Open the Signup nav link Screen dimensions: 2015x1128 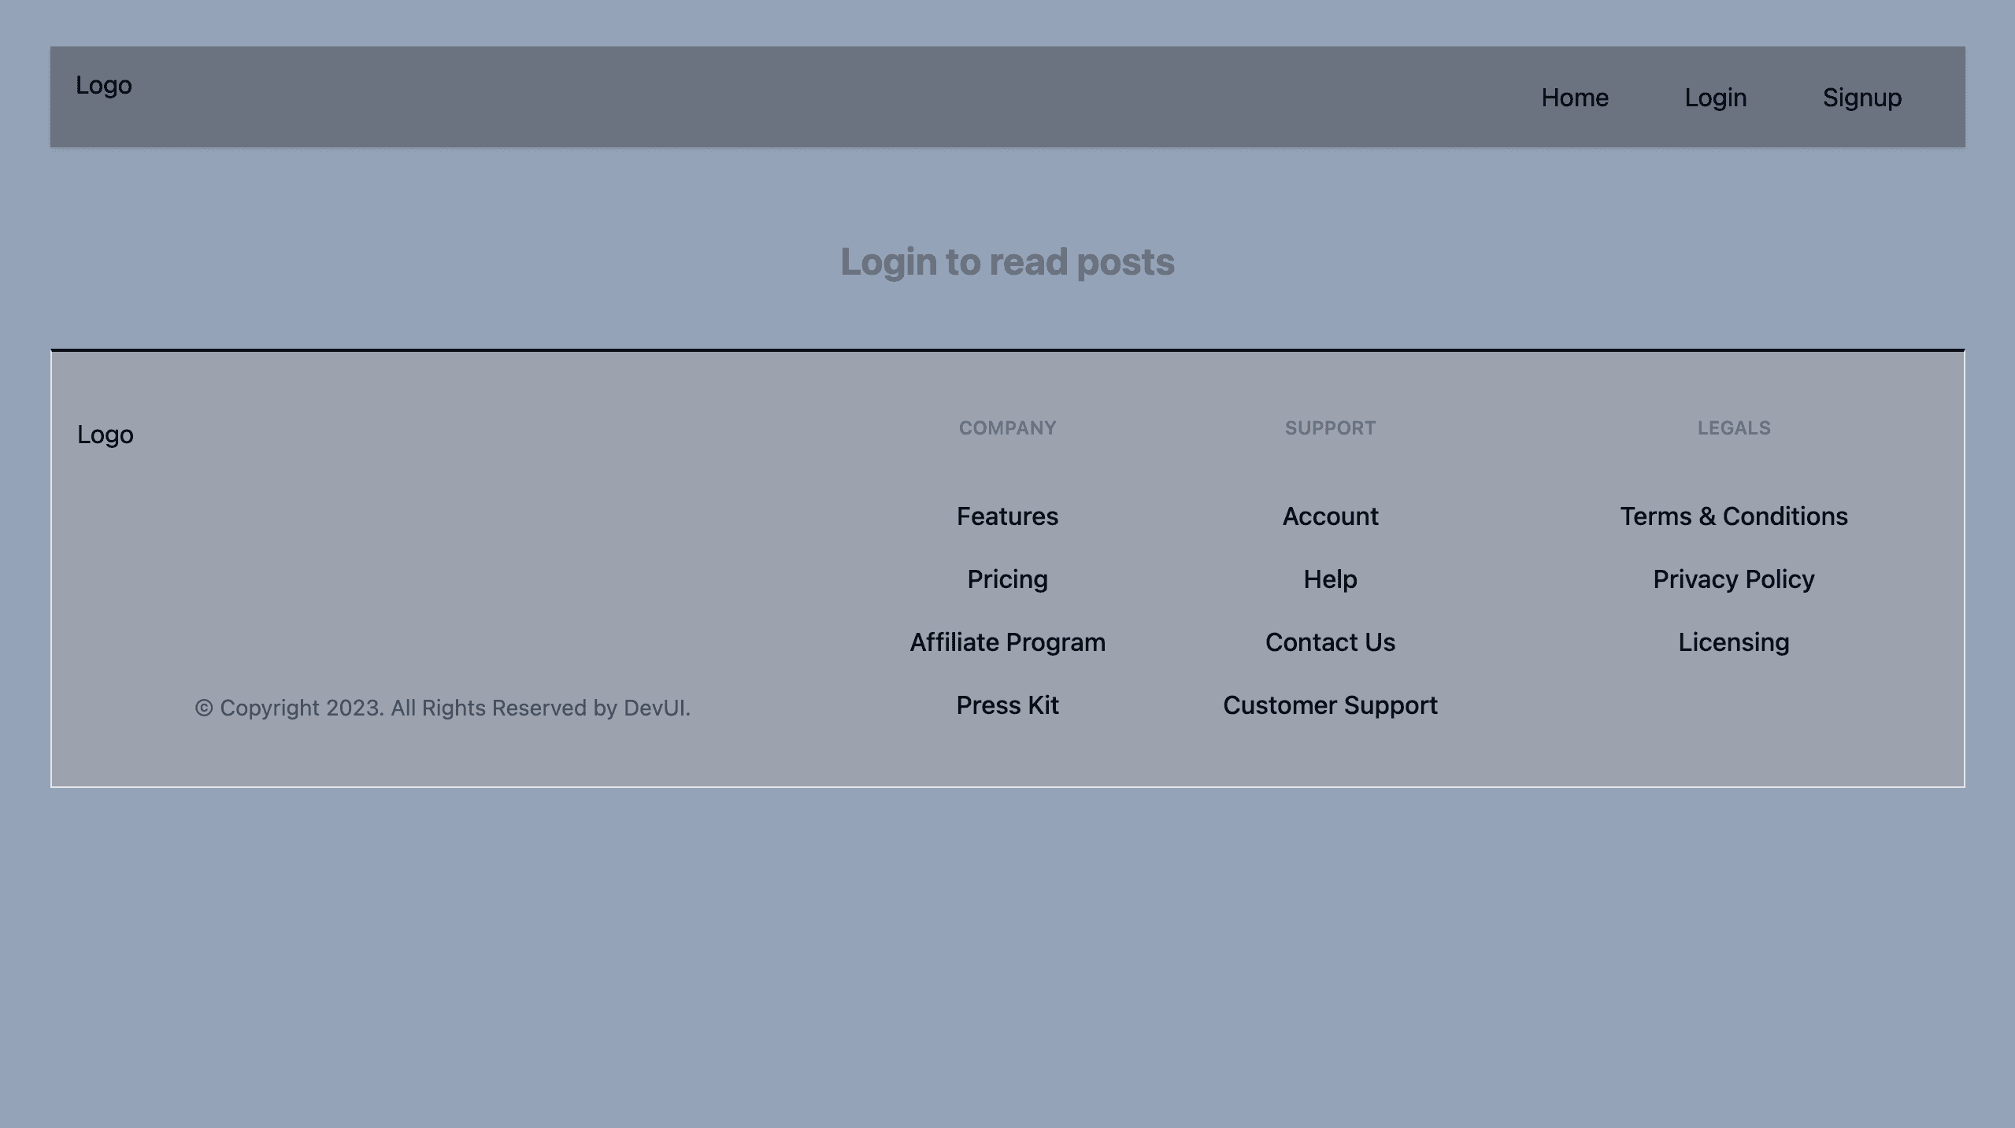[1861, 98]
